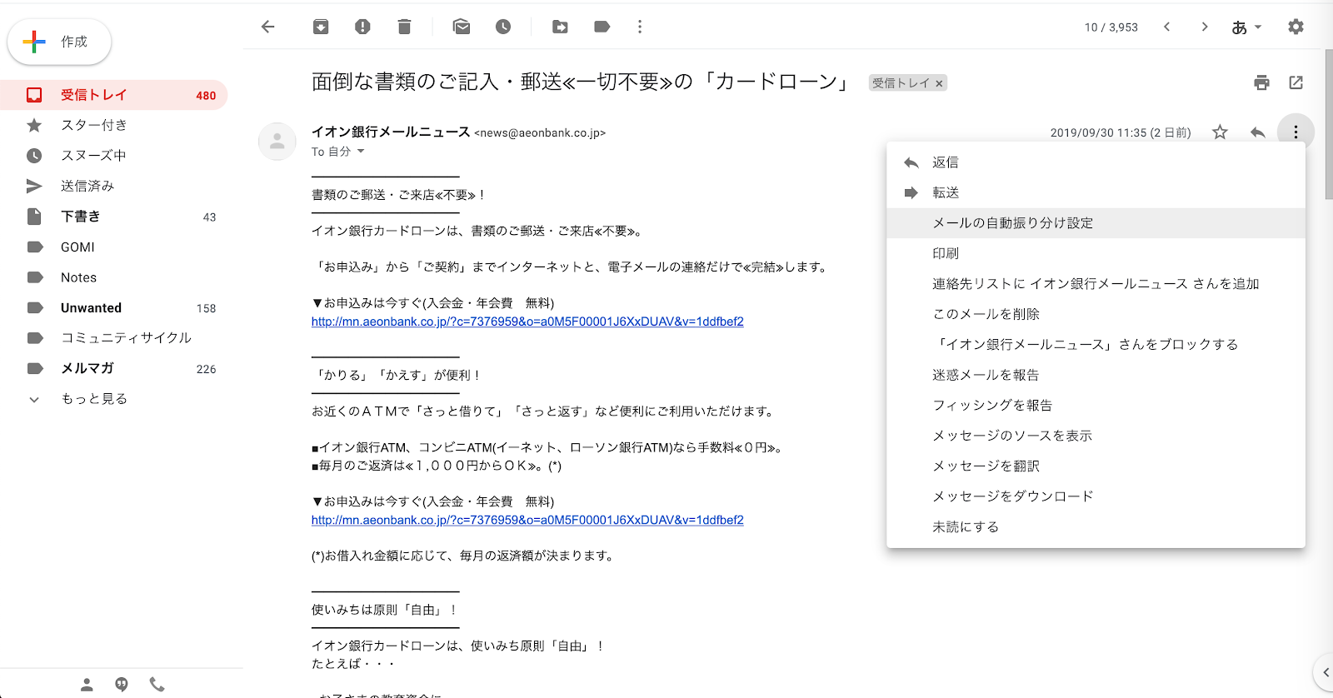Archive this email

tap(321, 27)
